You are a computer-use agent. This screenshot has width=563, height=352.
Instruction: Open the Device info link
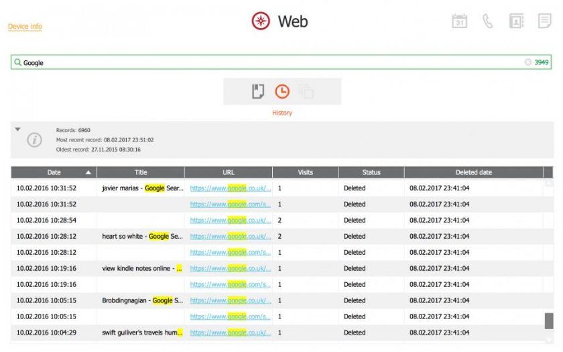pos(25,27)
